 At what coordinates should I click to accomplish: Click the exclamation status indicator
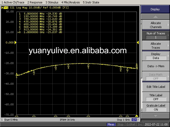click(x=138, y=120)
